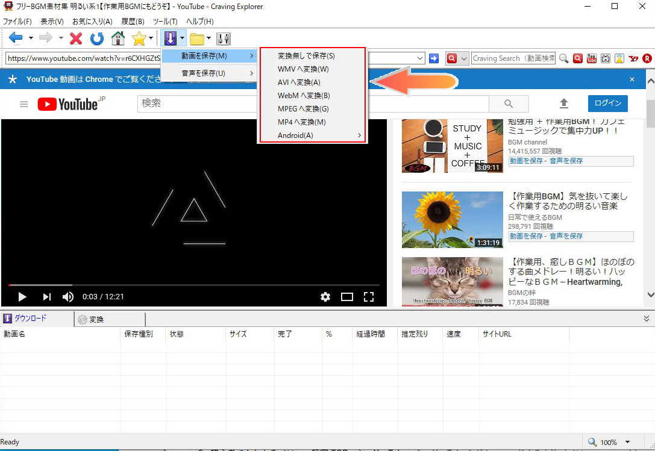Click the grey Forward arrow
Screen dimensions: 655x451
pyautogui.click(x=46, y=39)
